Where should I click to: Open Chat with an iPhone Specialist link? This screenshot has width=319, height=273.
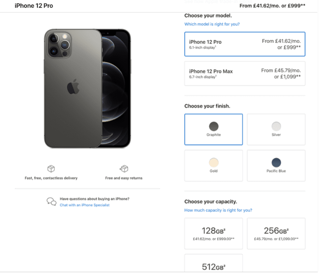(x=85, y=205)
